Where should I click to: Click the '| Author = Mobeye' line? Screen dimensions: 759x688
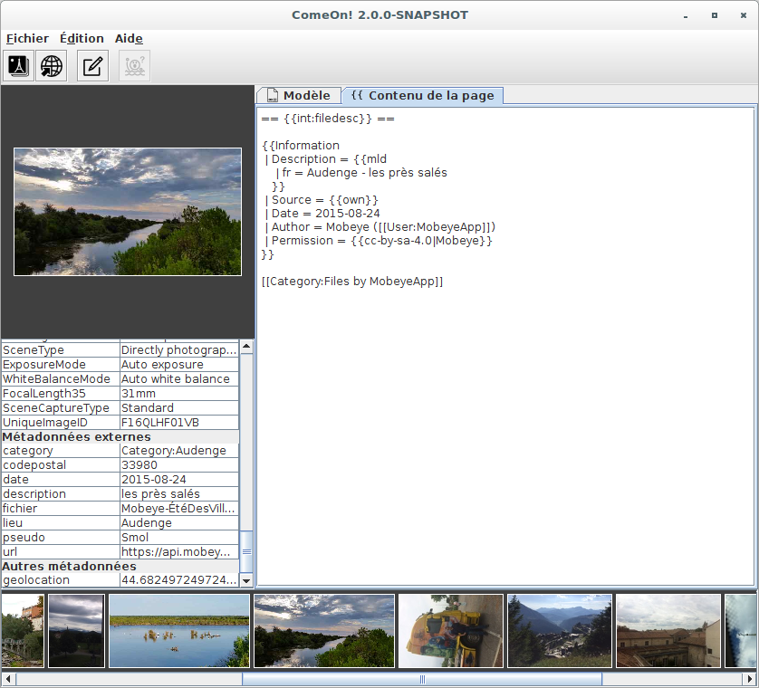pyautogui.click(x=380, y=227)
